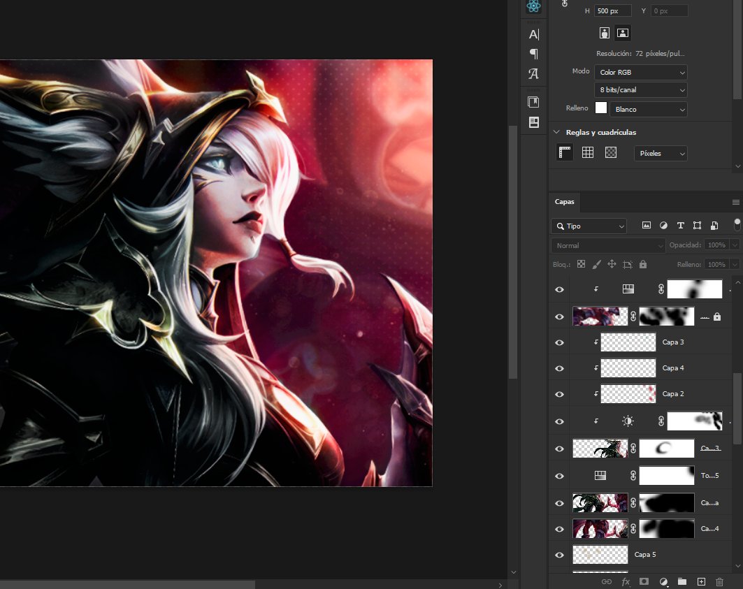Create new fill or adjustment layer

tap(663, 581)
